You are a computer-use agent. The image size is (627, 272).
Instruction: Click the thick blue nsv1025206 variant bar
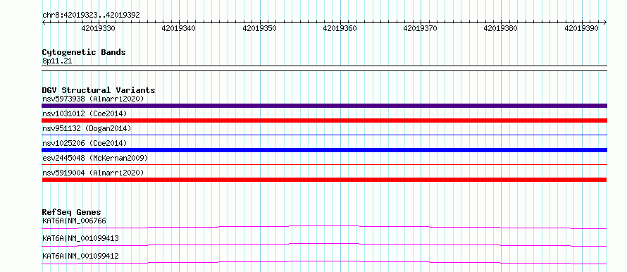(324, 150)
